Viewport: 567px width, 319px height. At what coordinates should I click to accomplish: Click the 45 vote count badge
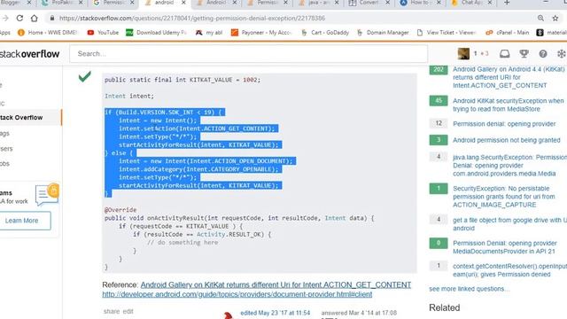click(439, 101)
